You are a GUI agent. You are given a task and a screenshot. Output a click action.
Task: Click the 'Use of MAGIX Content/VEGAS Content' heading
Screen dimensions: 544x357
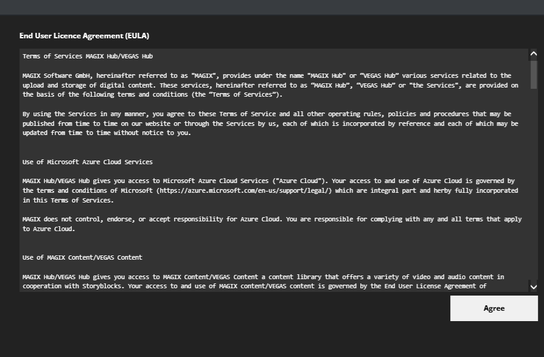82,257
